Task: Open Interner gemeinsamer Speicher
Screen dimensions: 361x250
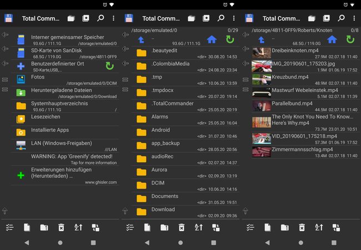Action: 65,40
